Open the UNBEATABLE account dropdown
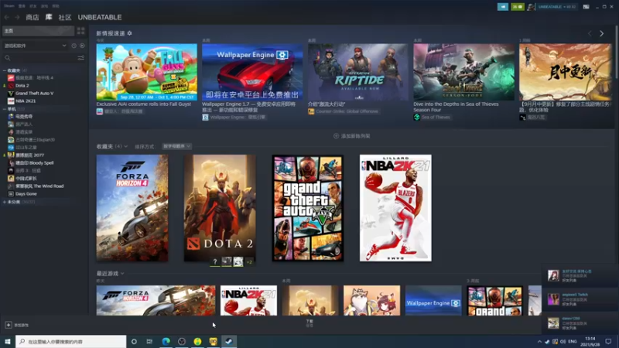619x348 pixels. coord(557,7)
